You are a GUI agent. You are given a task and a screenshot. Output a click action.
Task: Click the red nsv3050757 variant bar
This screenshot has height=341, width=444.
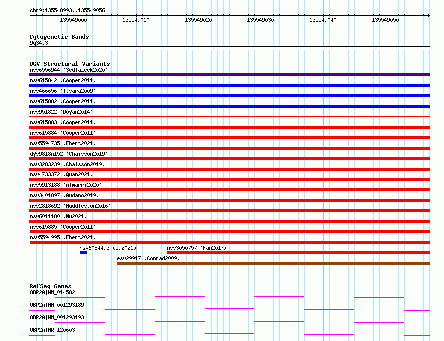[x=298, y=253]
